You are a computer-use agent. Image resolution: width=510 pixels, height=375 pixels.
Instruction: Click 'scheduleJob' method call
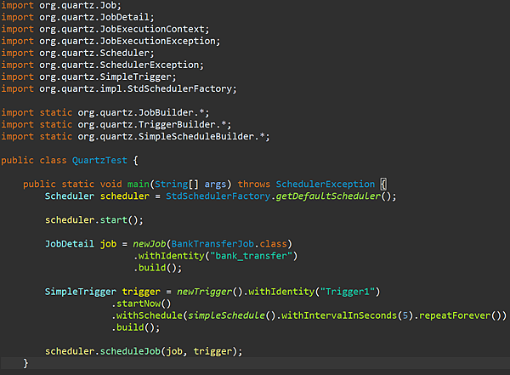point(130,351)
